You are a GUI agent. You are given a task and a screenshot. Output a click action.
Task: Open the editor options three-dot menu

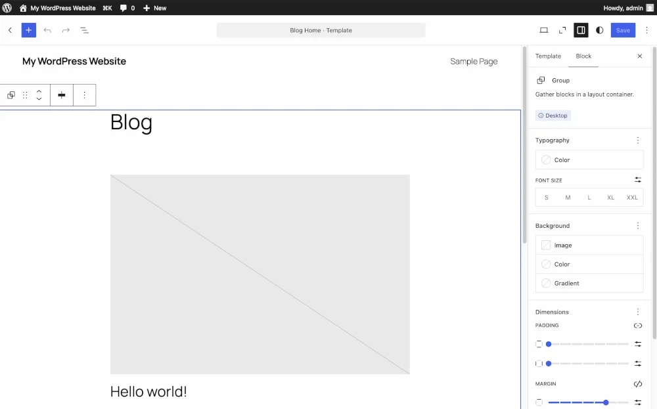click(x=646, y=30)
